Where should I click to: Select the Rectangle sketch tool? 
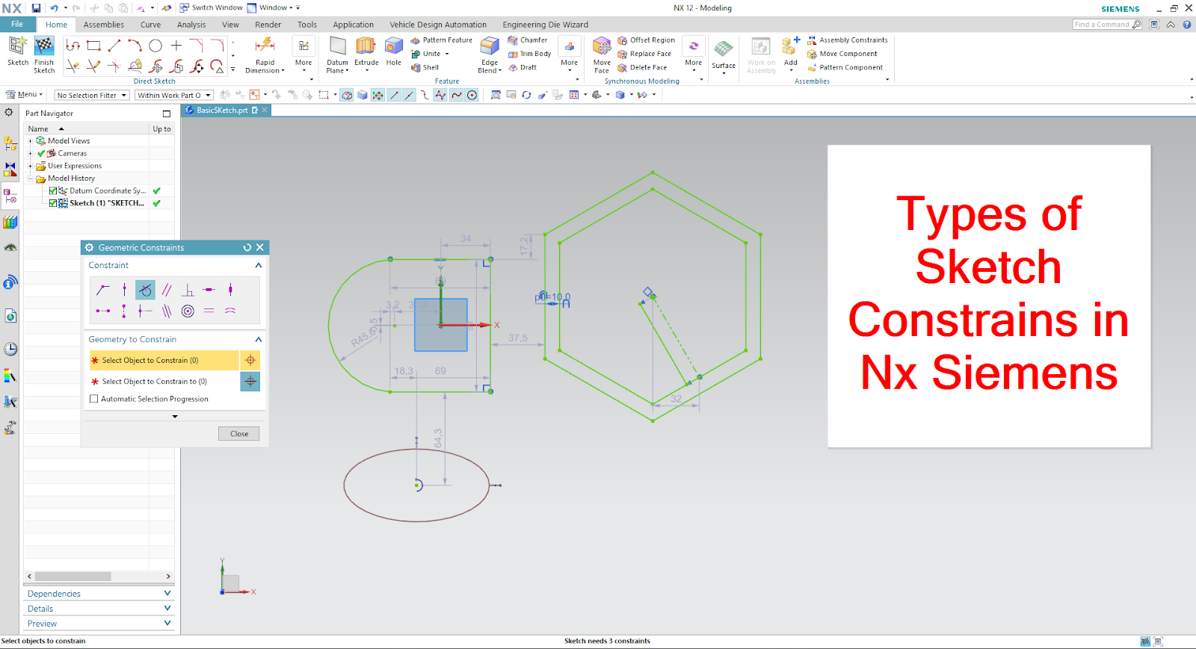pos(93,46)
